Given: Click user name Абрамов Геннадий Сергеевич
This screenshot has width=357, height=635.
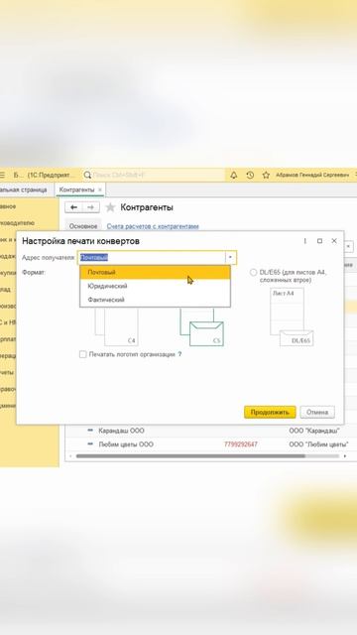Looking at the screenshot, I should 312,175.
